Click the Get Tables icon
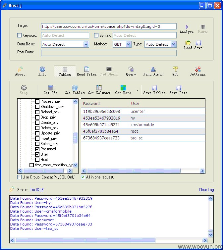Image resolution: width=223 pixels, height=250 pixels. [x=75, y=88]
